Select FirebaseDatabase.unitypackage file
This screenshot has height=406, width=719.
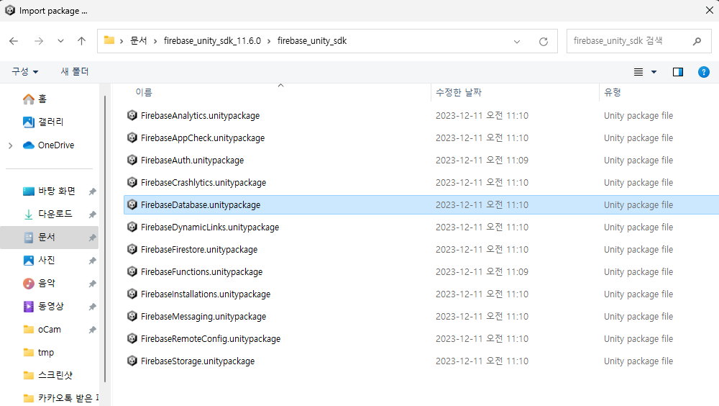[421, 205]
